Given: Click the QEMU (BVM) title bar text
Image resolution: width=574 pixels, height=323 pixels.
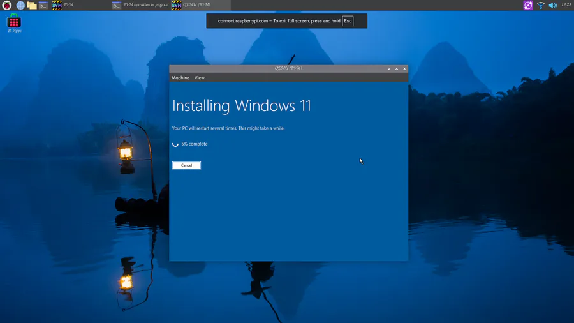Looking at the screenshot, I should (x=288, y=68).
